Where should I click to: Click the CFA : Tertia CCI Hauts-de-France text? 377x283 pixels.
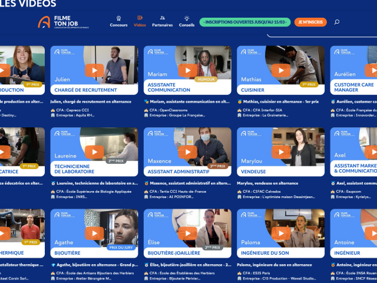pos(178,192)
